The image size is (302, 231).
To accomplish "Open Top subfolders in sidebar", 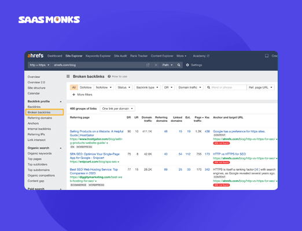I will click(x=38, y=165).
